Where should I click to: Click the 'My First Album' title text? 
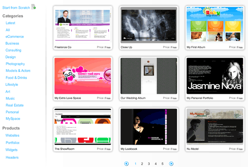pyautogui.click(x=196, y=47)
